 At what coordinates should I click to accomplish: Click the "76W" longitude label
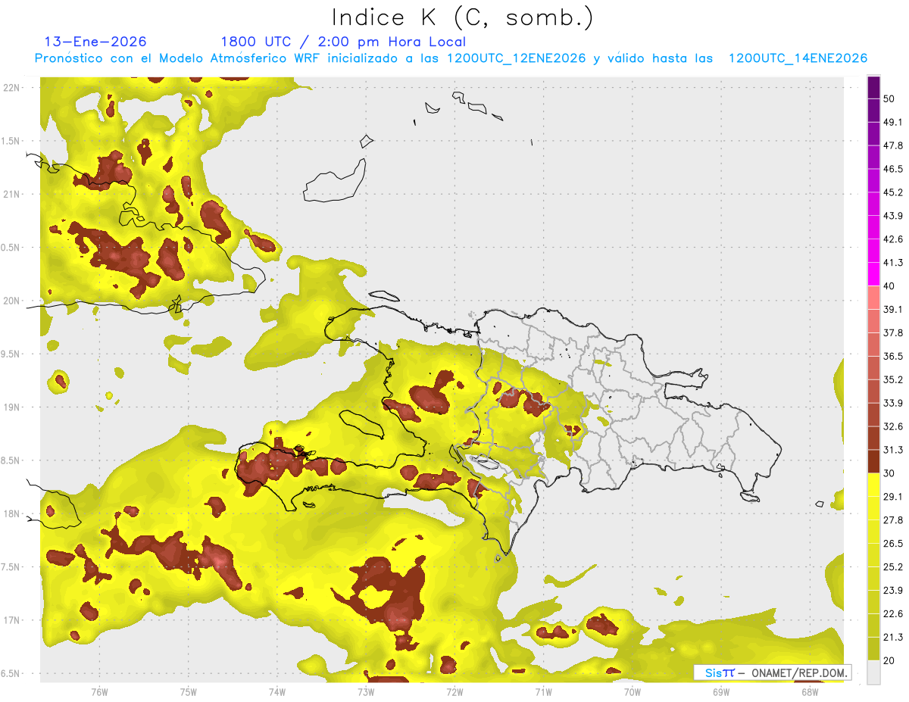[x=99, y=692]
